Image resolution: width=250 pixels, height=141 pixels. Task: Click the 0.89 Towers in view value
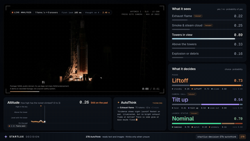238,35
